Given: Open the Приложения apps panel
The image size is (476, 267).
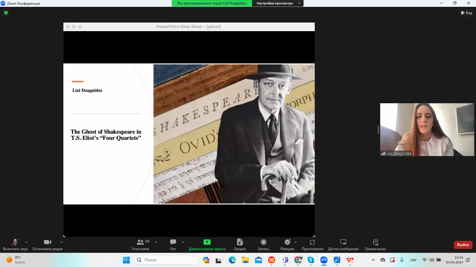Looking at the screenshot, I should click(312, 245).
